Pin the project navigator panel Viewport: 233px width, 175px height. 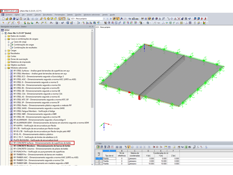(90, 26)
